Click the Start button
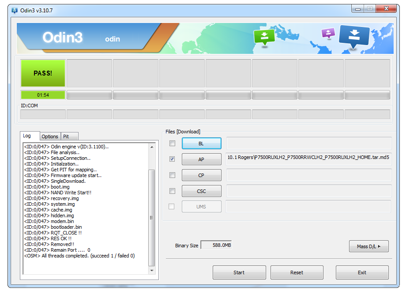The image size is (406, 295). coord(239,272)
